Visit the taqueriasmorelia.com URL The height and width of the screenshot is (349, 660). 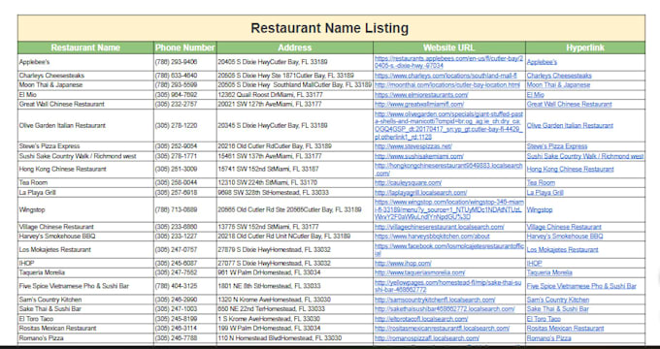click(x=419, y=272)
